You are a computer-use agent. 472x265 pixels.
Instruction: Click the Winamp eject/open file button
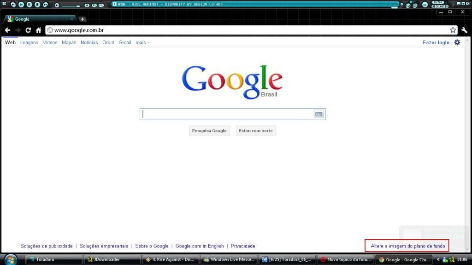[87, 5]
